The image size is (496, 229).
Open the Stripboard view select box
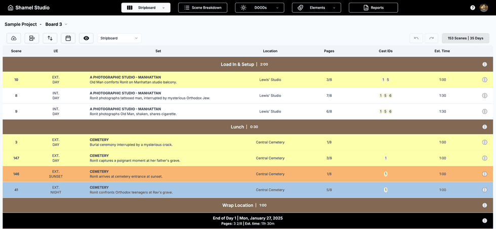click(x=119, y=38)
